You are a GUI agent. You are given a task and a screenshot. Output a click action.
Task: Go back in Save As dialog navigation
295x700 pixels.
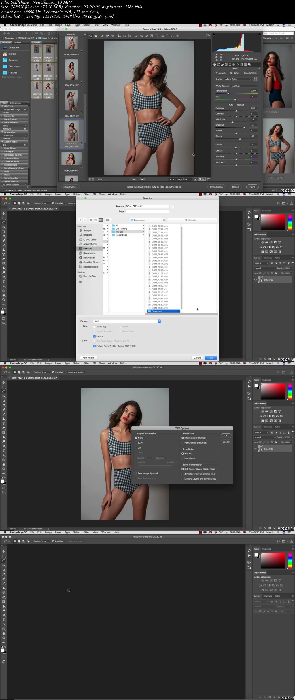click(80, 220)
